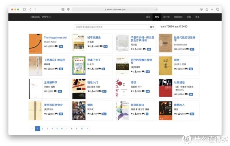Screen dimensions: 230x146
Task: Open 理论入门 book cover
Action: [x=79, y=89]
